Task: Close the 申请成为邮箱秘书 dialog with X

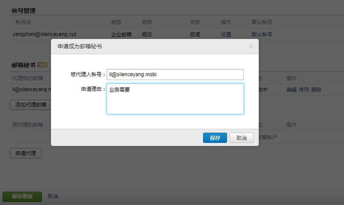Action: [251, 46]
